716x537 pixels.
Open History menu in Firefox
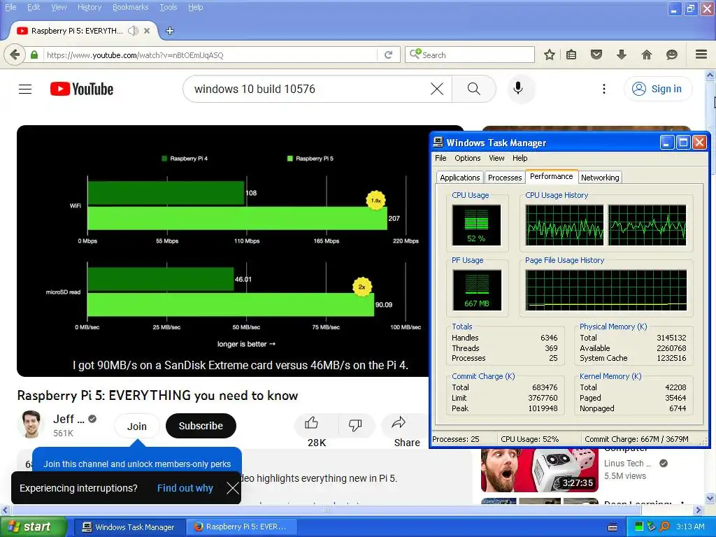coord(89,7)
